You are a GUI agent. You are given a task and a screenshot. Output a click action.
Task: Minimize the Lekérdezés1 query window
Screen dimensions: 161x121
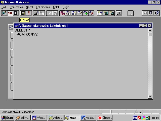[x=141, y=26]
